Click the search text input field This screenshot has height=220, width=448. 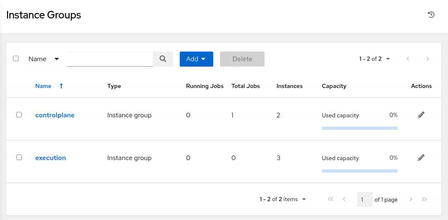coord(110,59)
